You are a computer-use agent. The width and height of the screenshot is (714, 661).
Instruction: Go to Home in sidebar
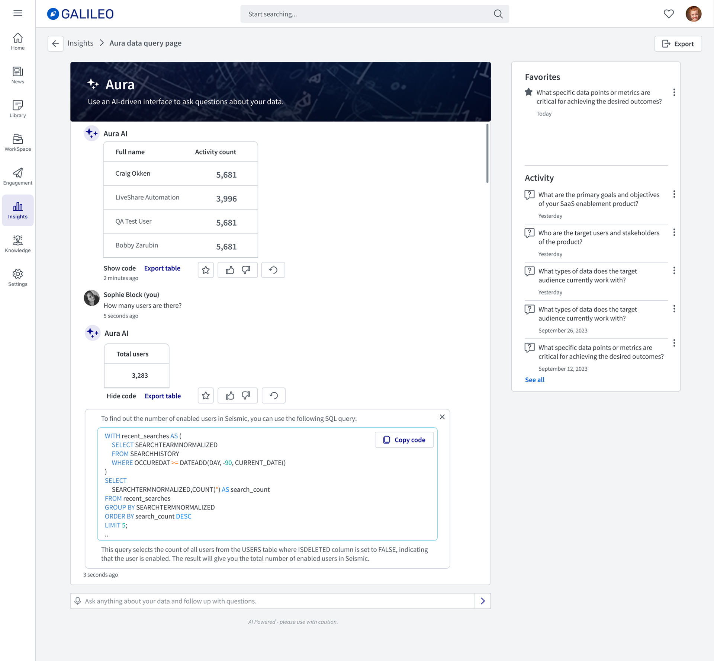tap(18, 42)
